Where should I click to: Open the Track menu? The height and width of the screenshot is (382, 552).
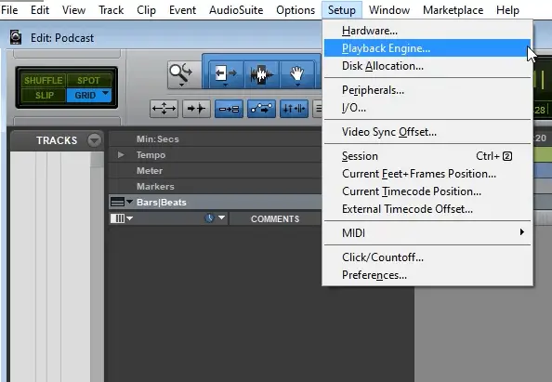111,10
